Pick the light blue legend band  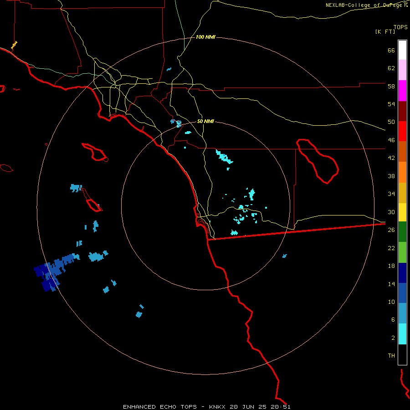tap(402, 313)
